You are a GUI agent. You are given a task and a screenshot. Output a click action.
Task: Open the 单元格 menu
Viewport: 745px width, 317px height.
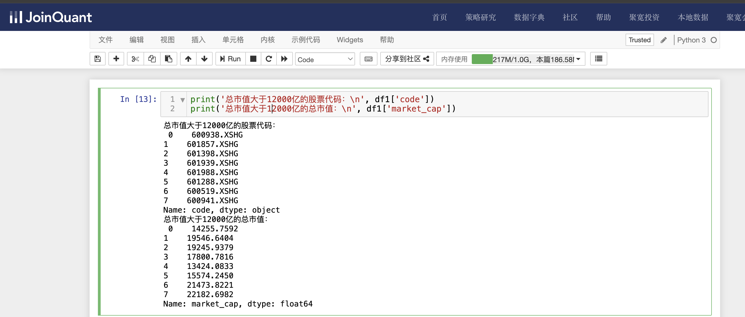coord(233,40)
